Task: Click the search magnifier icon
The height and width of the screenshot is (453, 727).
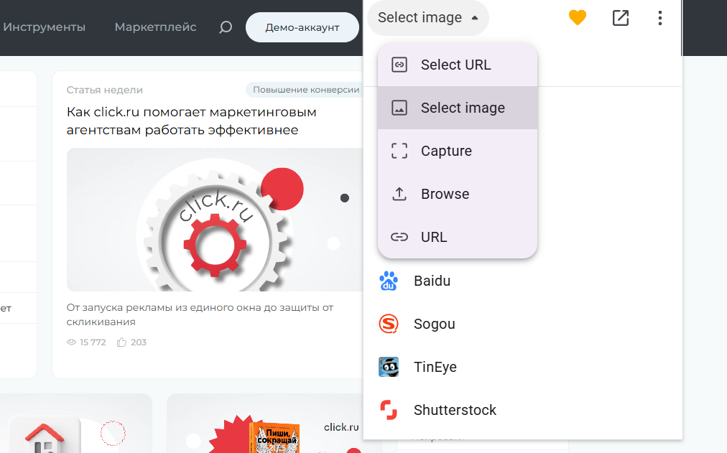Action: pos(226,27)
